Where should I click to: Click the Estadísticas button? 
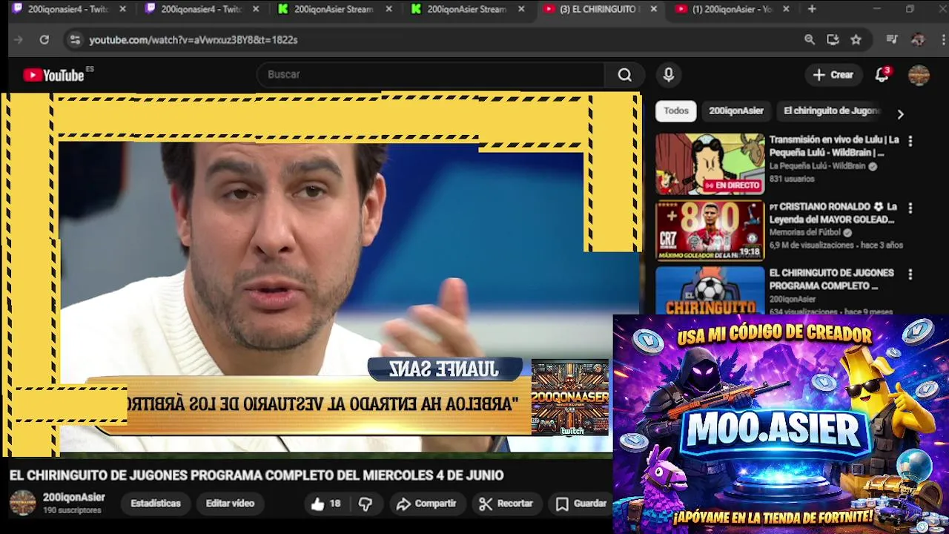point(156,504)
